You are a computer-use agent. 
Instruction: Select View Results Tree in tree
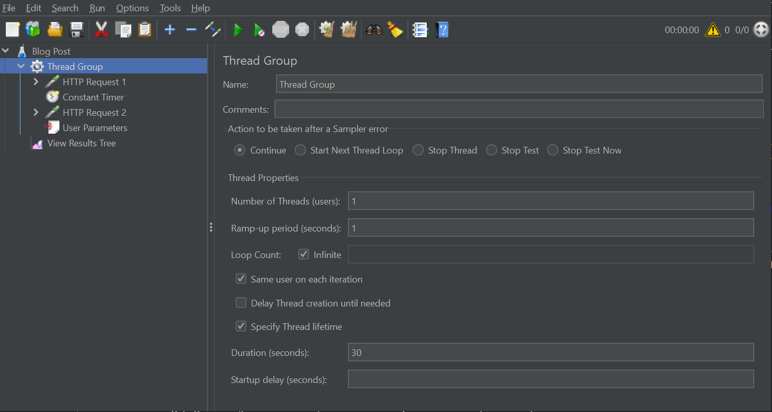click(82, 143)
